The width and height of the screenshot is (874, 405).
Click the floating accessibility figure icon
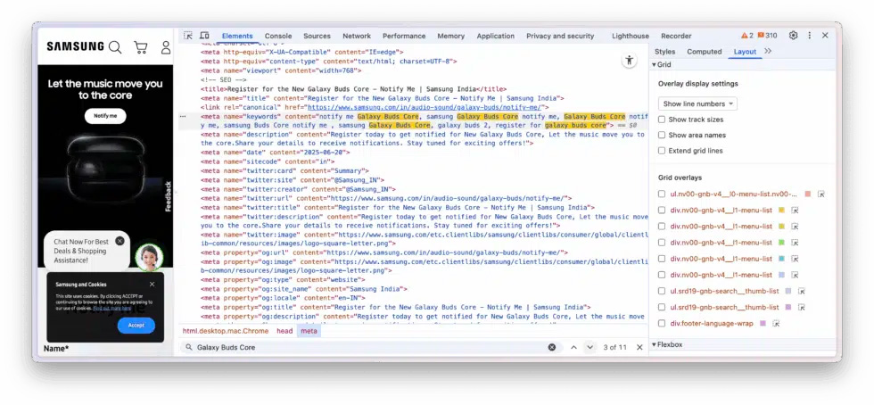click(630, 61)
